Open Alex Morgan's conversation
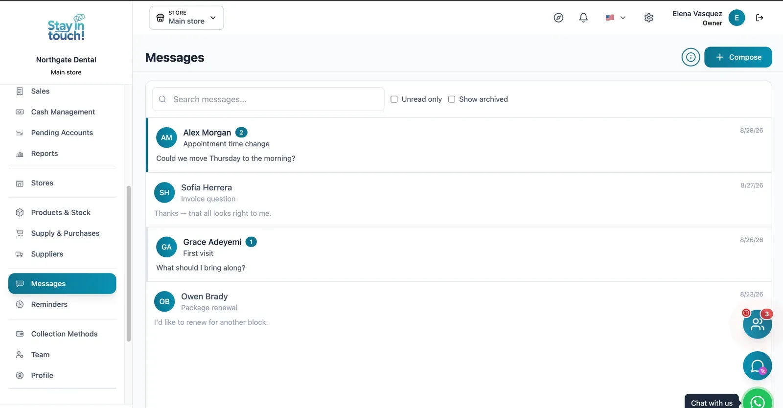 [x=459, y=145]
